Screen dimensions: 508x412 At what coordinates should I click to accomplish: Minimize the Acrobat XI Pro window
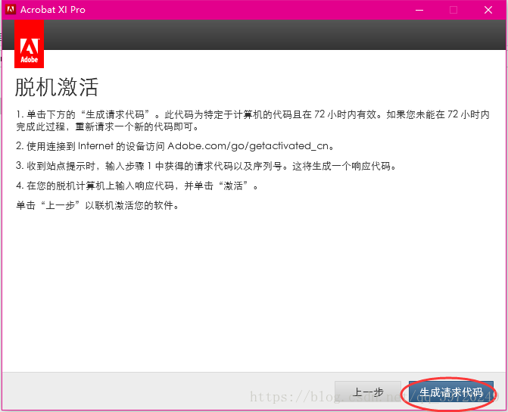coord(419,10)
